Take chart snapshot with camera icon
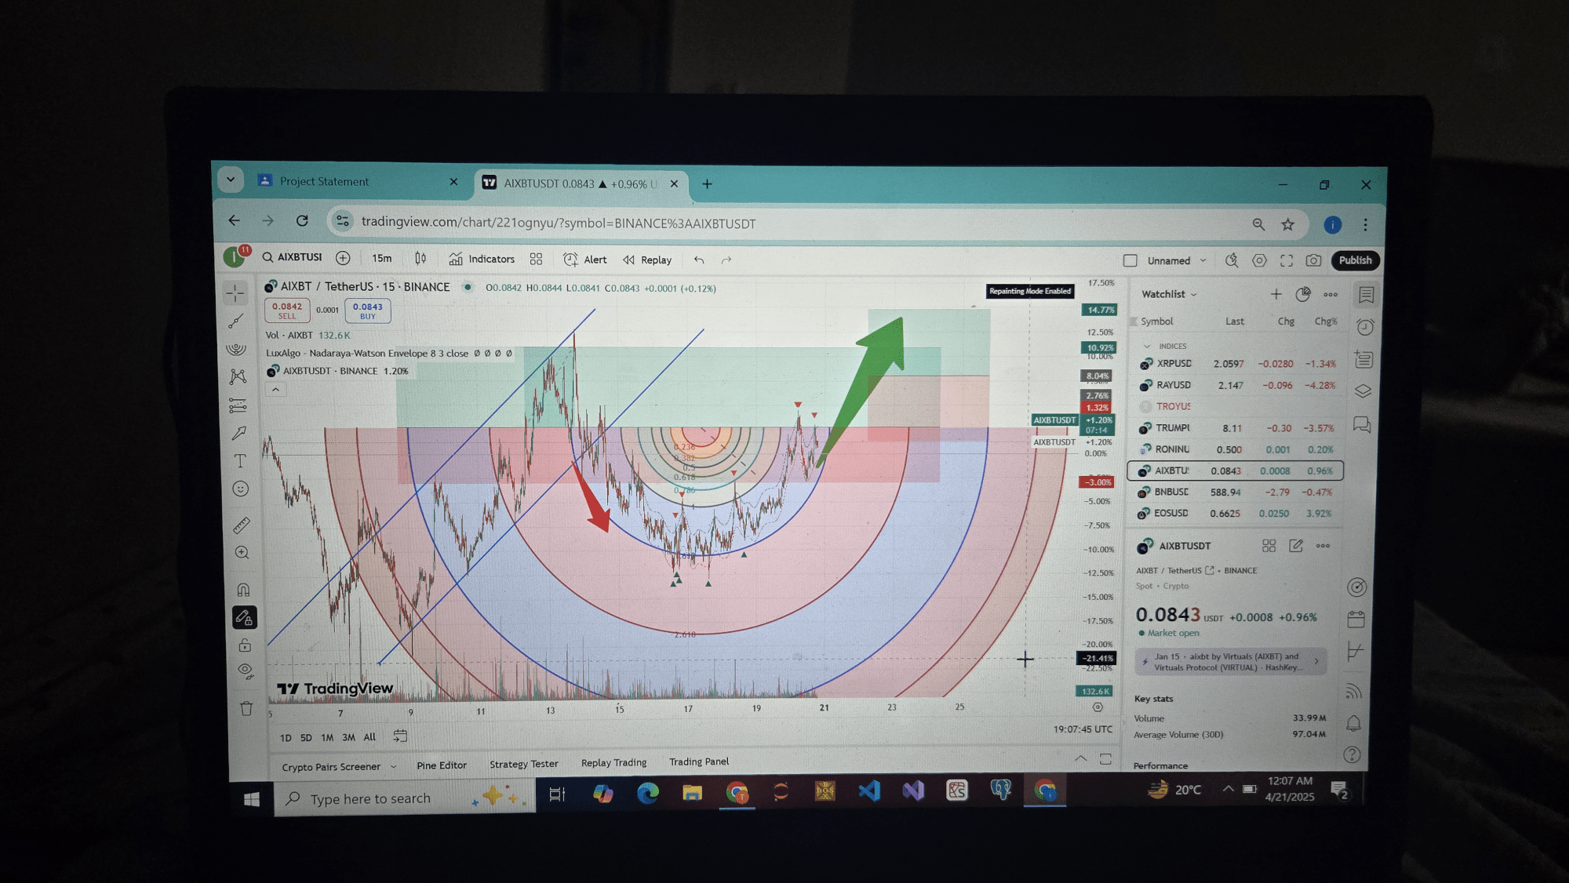This screenshot has width=1569, height=883. (1313, 260)
